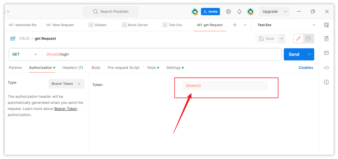Screen dimensions: 338x159
Task: Open the Tests tab
Action: [x=153, y=68]
